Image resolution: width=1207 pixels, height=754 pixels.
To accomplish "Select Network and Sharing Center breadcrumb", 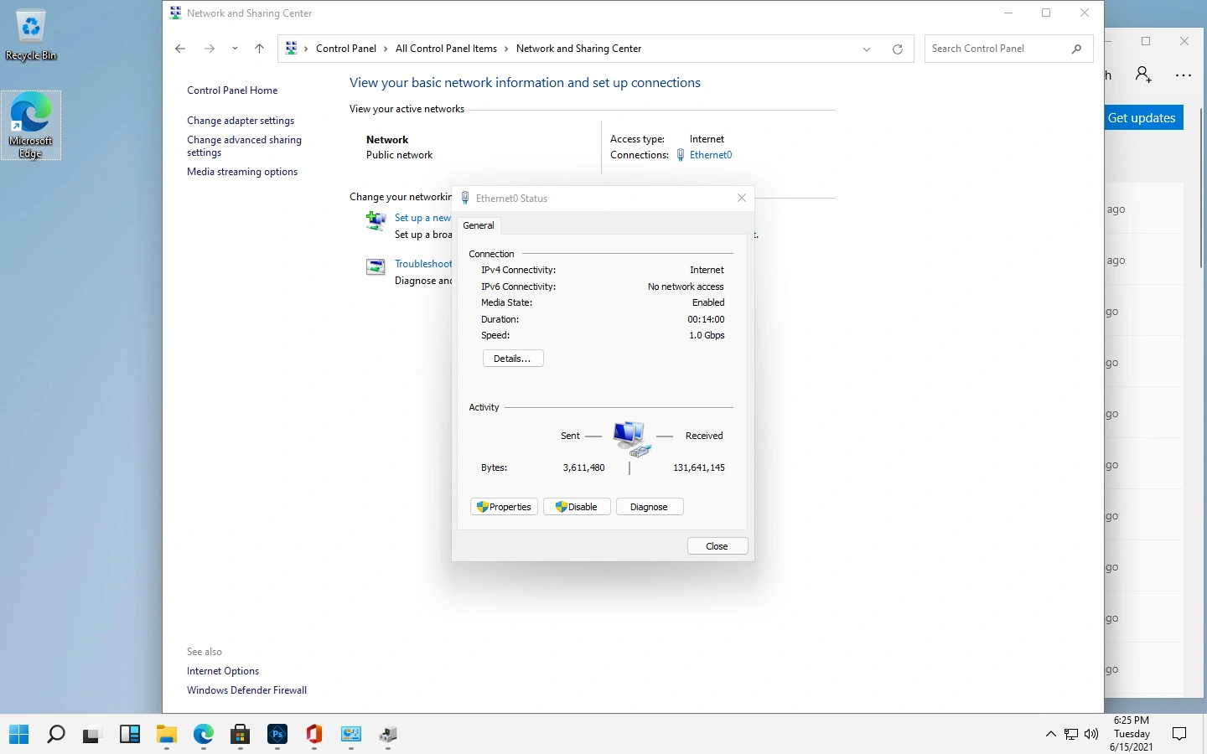I will point(579,49).
